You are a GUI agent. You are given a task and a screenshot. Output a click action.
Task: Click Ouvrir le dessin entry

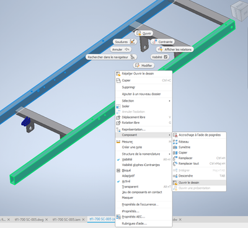tap(199, 183)
